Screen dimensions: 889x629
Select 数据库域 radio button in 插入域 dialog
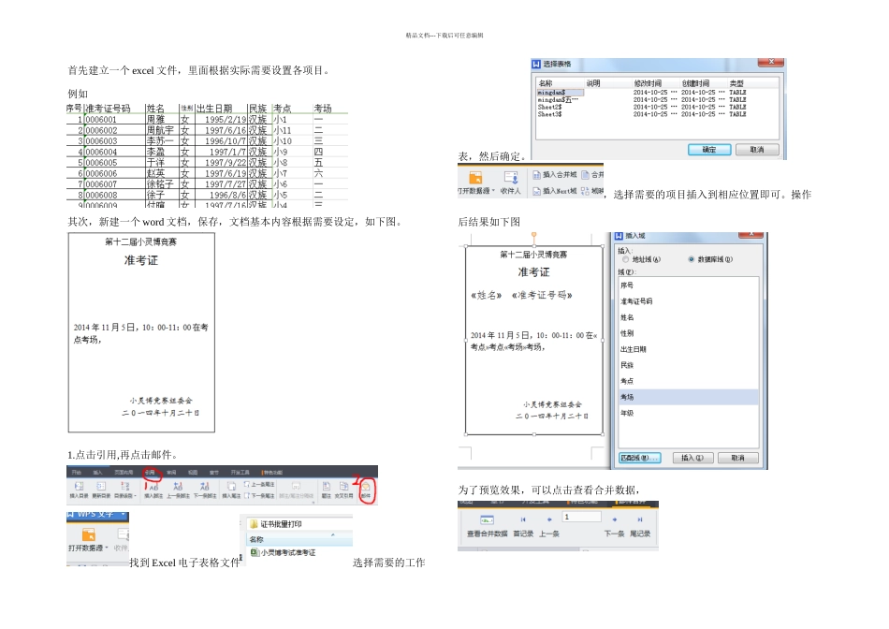coord(692,259)
